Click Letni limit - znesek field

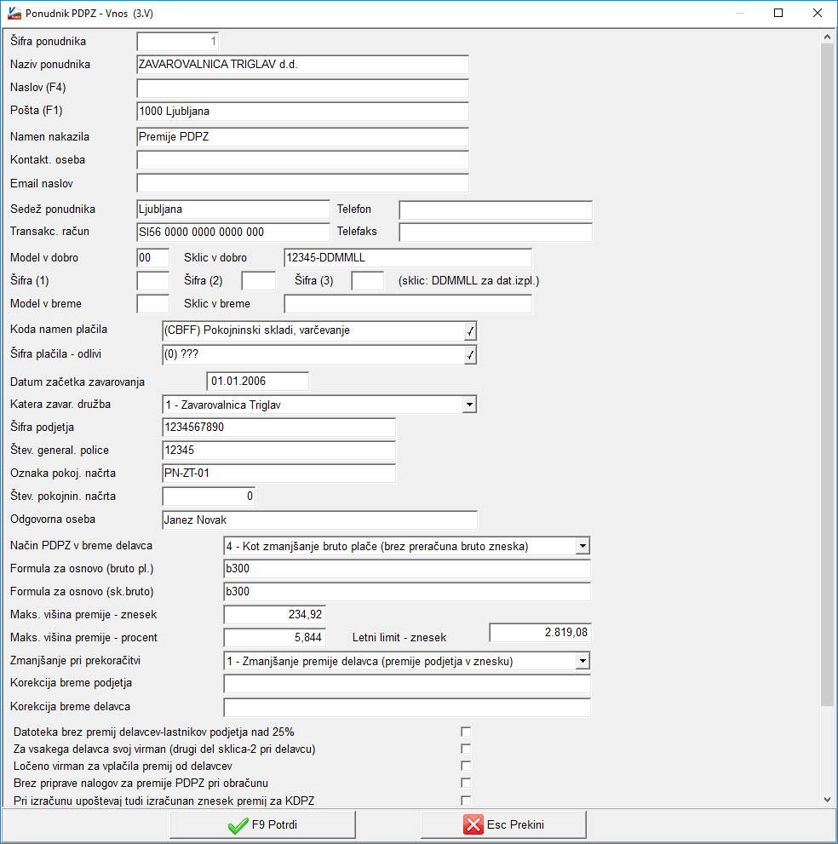(541, 633)
